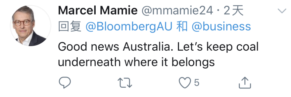Open Marcel Mamie's profile picture
The height and width of the screenshot is (97, 291).
(x=31, y=26)
